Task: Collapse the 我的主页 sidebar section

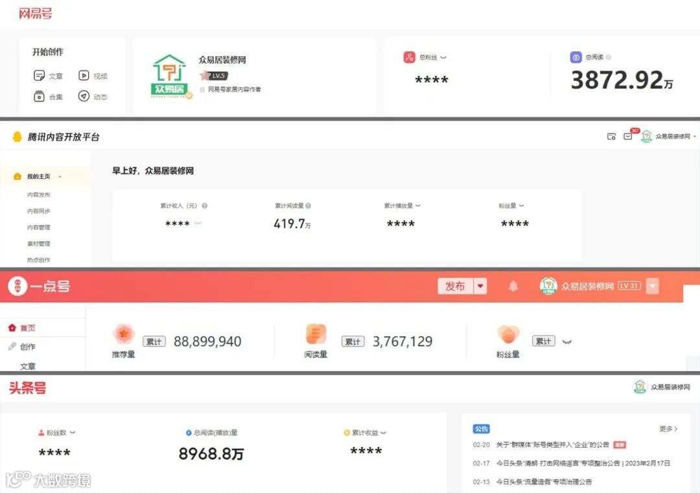Action: [60, 177]
